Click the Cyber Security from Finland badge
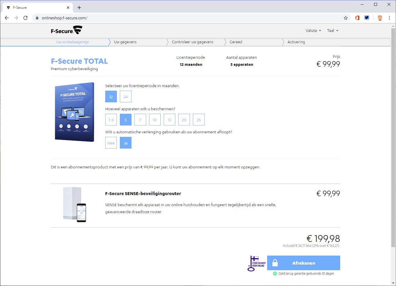396x286 pixels. point(257,263)
